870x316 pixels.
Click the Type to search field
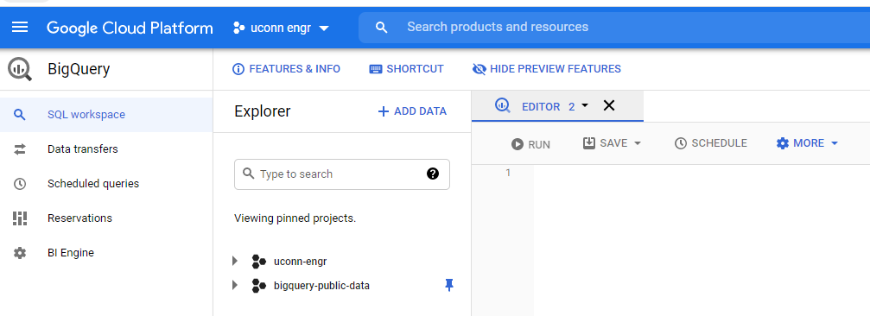pyautogui.click(x=342, y=174)
